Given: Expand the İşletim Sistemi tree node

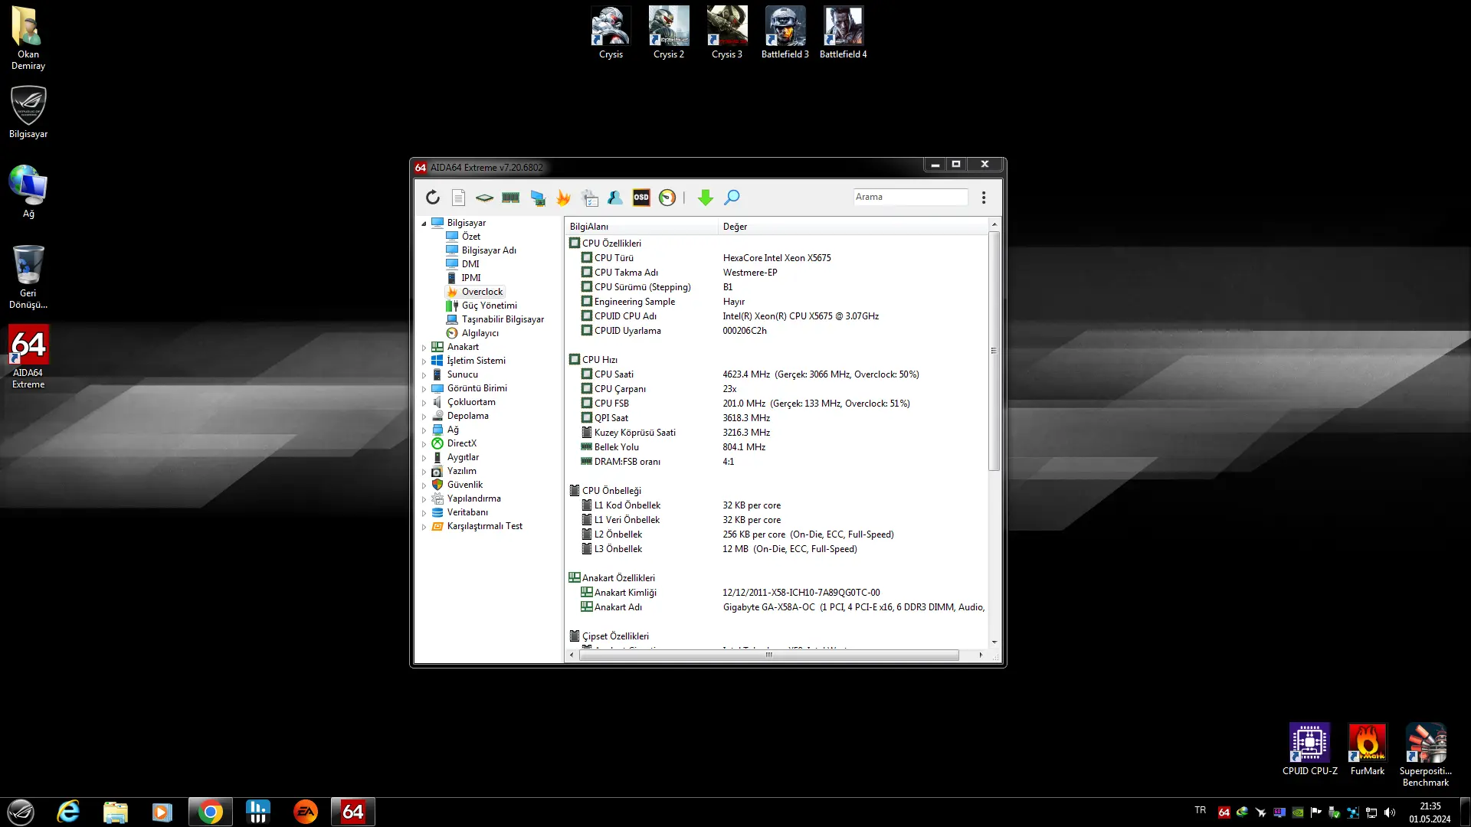Looking at the screenshot, I should [x=424, y=361].
